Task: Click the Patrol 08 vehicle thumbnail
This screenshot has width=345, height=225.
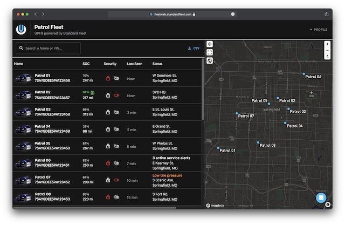Action: 24,197
